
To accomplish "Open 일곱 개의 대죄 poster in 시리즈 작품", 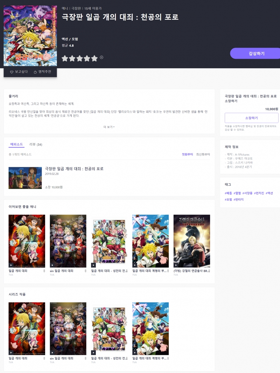I will [27, 329].
